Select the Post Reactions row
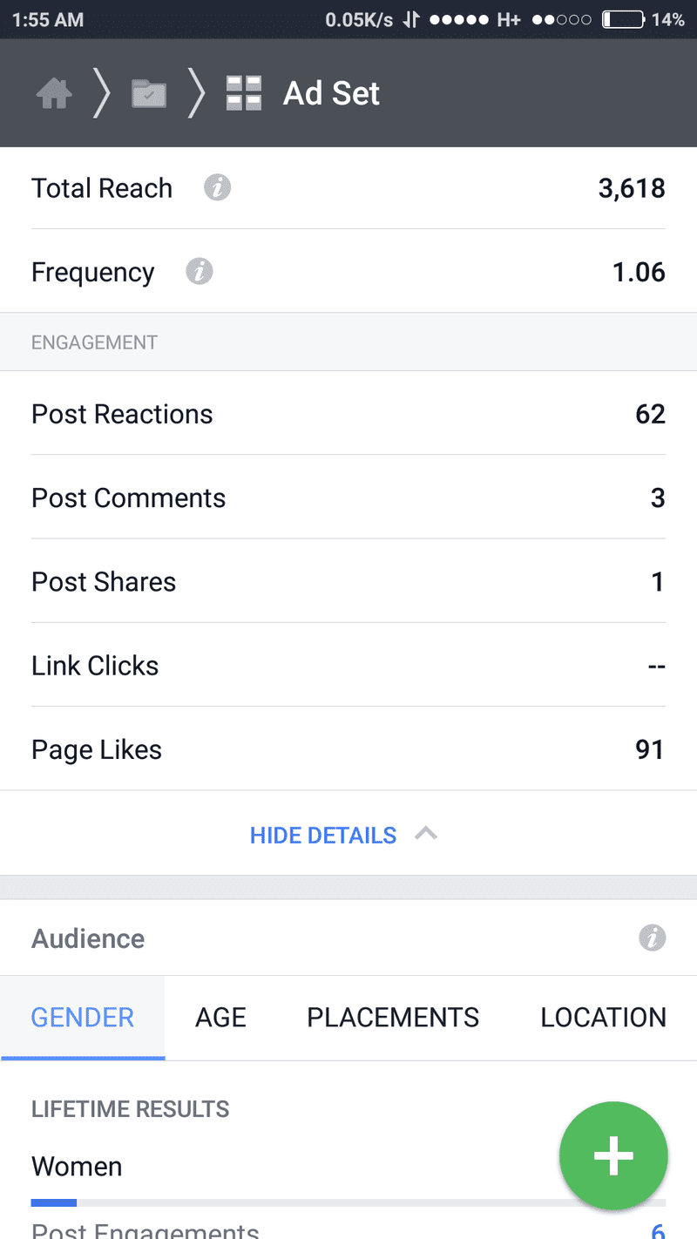Image resolution: width=697 pixels, height=1239 pixels. pos(348,414)
